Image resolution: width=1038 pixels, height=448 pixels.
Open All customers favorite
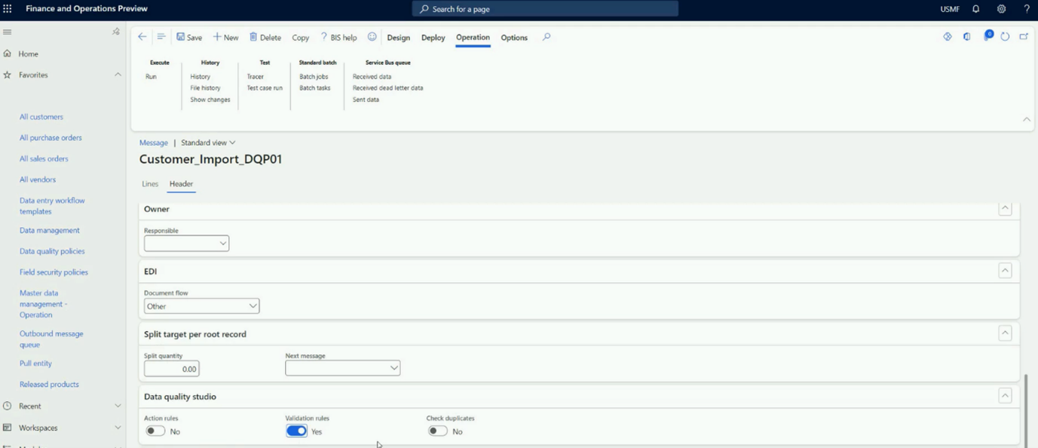pos(41,117)
